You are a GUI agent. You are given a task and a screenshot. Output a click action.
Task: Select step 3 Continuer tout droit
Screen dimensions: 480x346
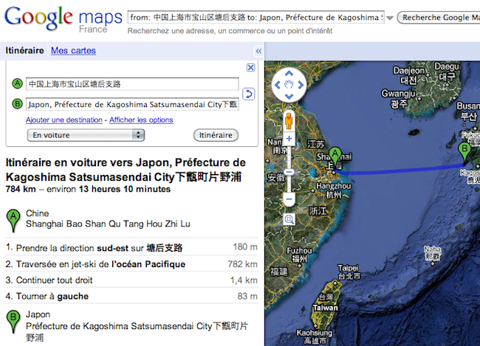click(x=131, y=280)
